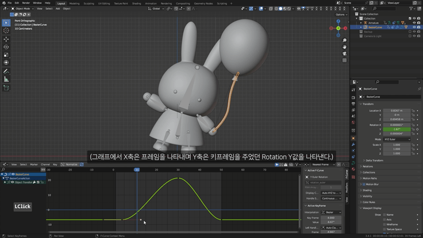Enable the Axis checkbox under Viewport Display

pos(384,220)
